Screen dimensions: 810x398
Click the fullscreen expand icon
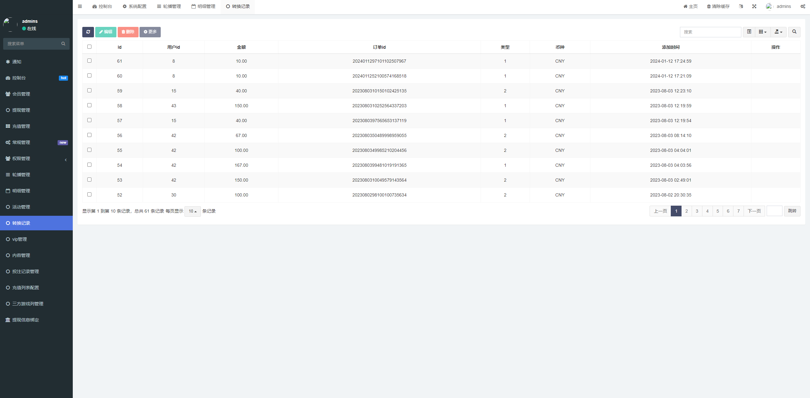point(754,6)
